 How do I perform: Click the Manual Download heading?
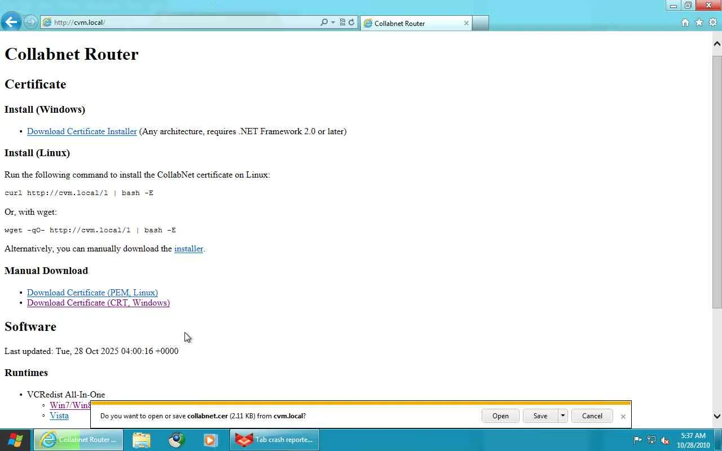point(46,271)
